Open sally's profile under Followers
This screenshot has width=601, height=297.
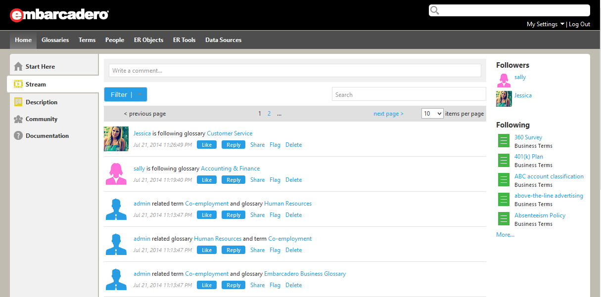coord(520,77)
